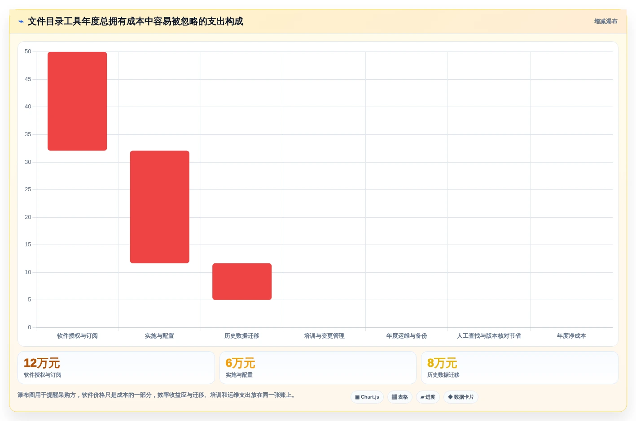Click the red bar for 实施与配置
636x421 pixels.
(x=160, y=207)
